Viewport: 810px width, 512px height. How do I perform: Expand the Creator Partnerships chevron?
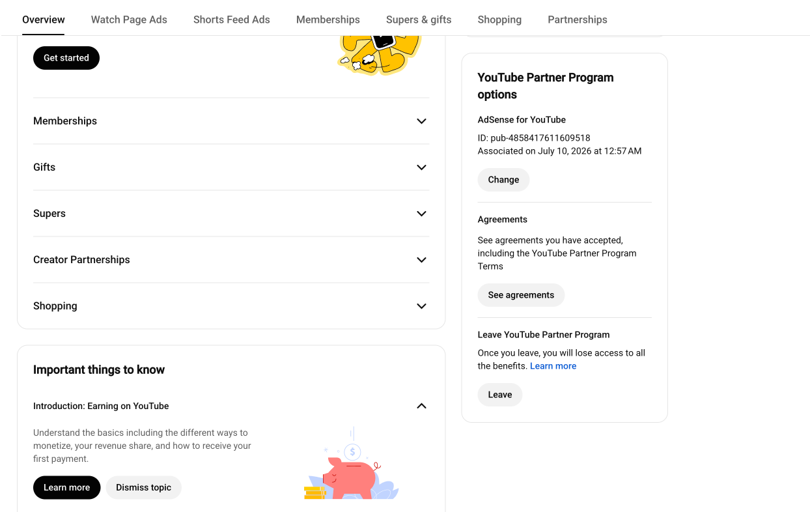click(421, 260)
